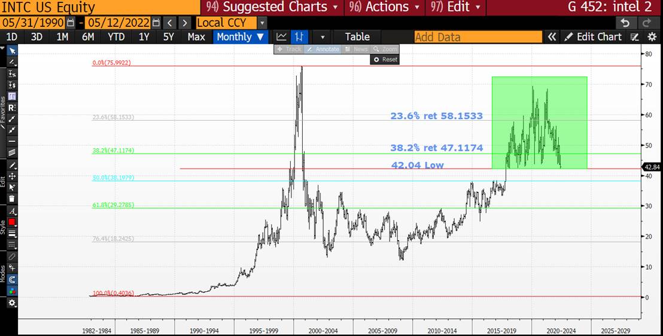Collapse the left annotation toolbar triangle
This screenshot has height=336, width=663.
click(x=2, y=48)
